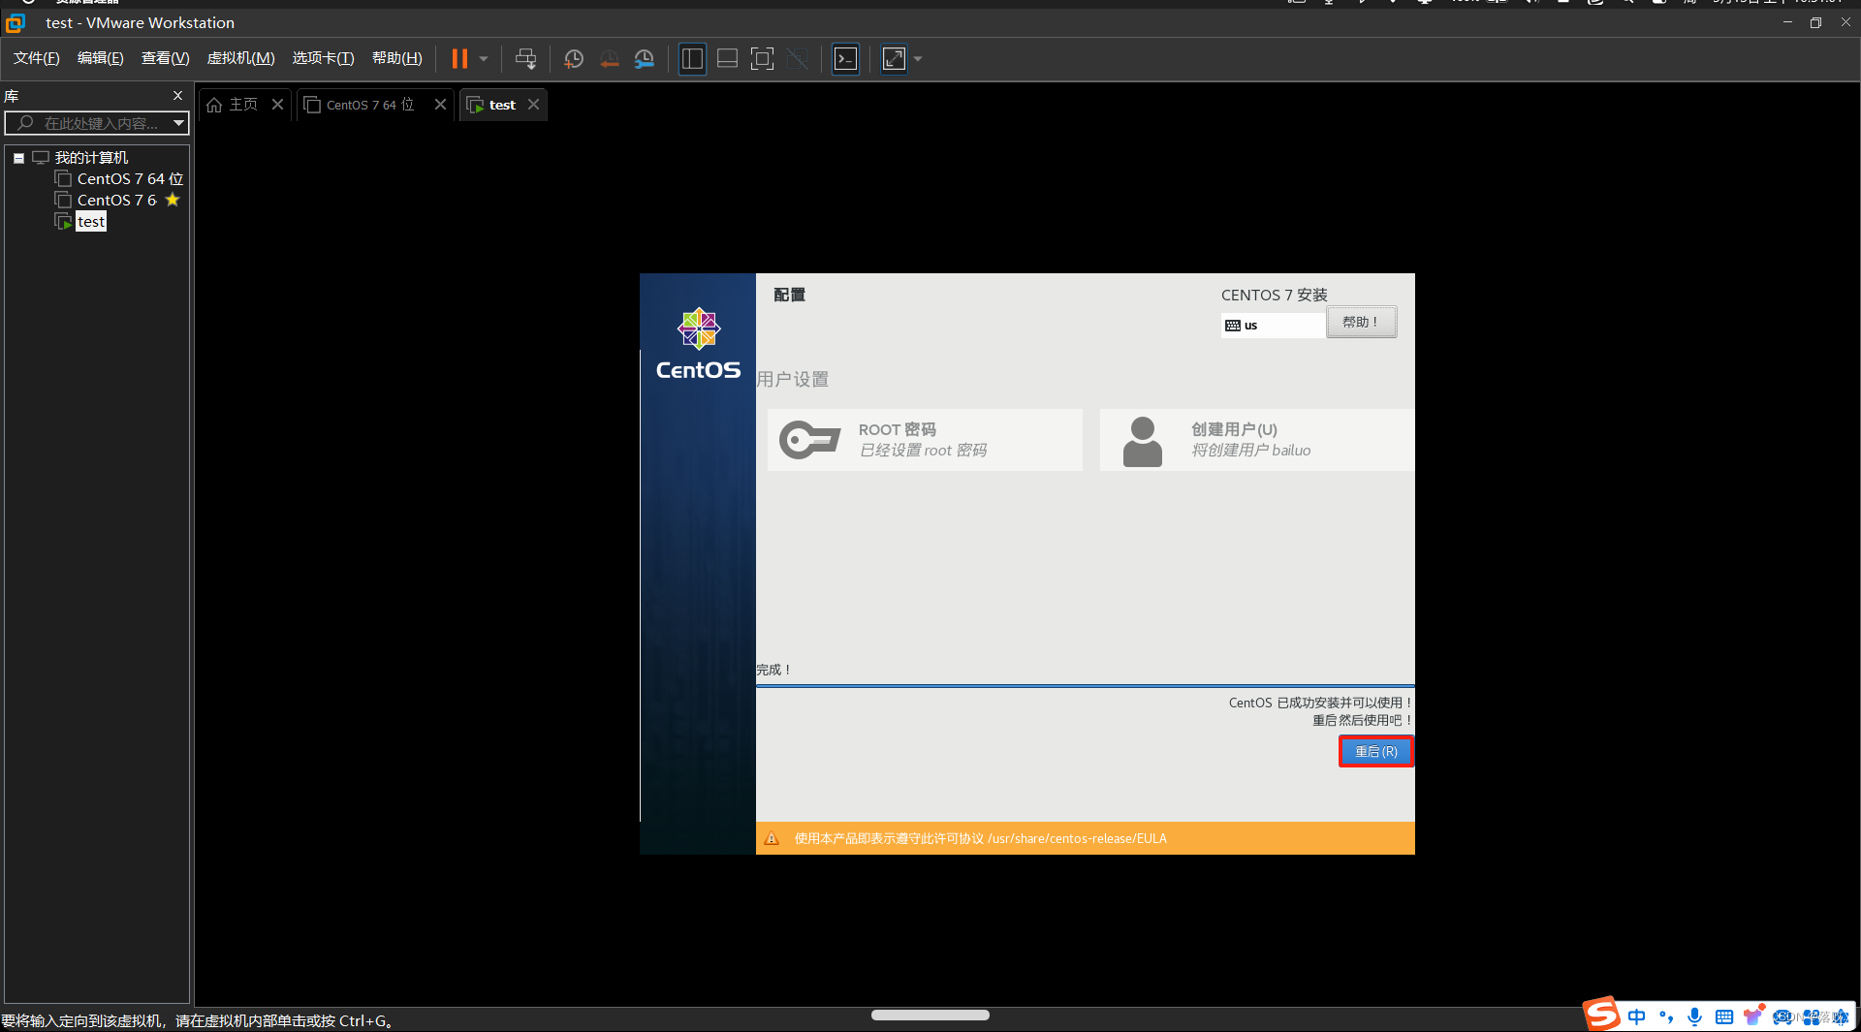Open the 虚拟机(M) menu
This screenshot has height=1032, width=1861.
240,58
